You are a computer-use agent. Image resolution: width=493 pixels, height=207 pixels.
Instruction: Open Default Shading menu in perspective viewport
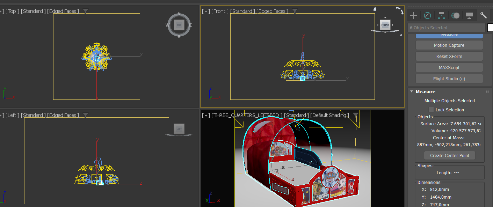tap(329, 115)
